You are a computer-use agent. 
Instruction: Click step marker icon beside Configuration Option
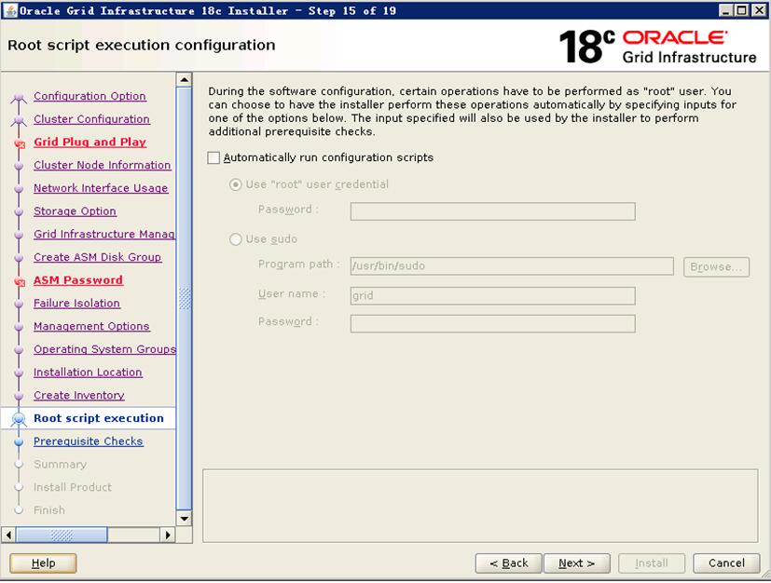coord(19,97)
